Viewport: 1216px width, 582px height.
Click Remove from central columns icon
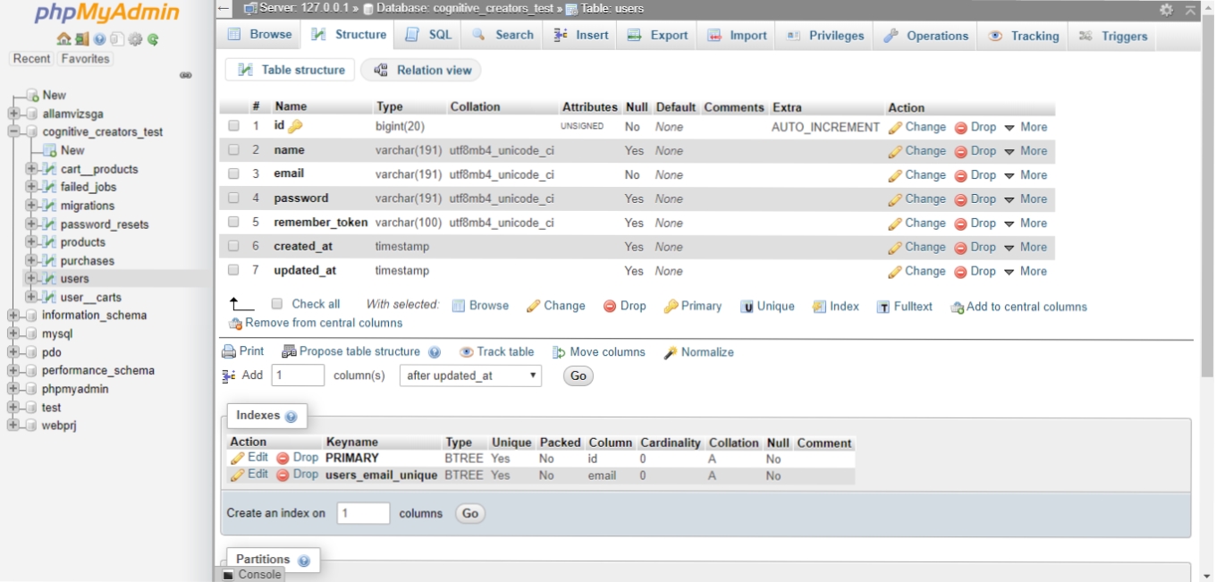pyautogui.click(x=236, y=324)
